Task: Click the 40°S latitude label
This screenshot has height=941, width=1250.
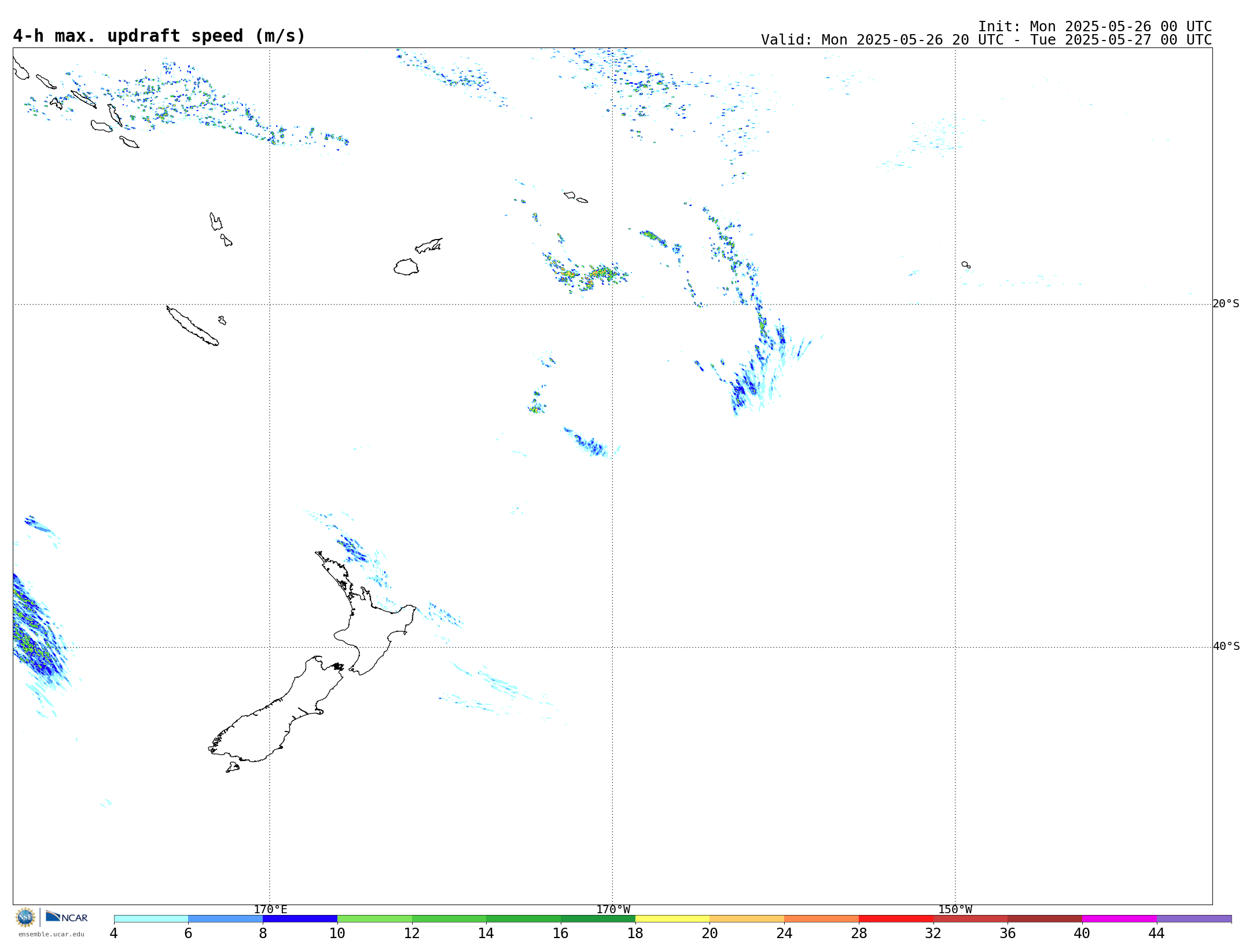Action: [x=1226, y=646]
